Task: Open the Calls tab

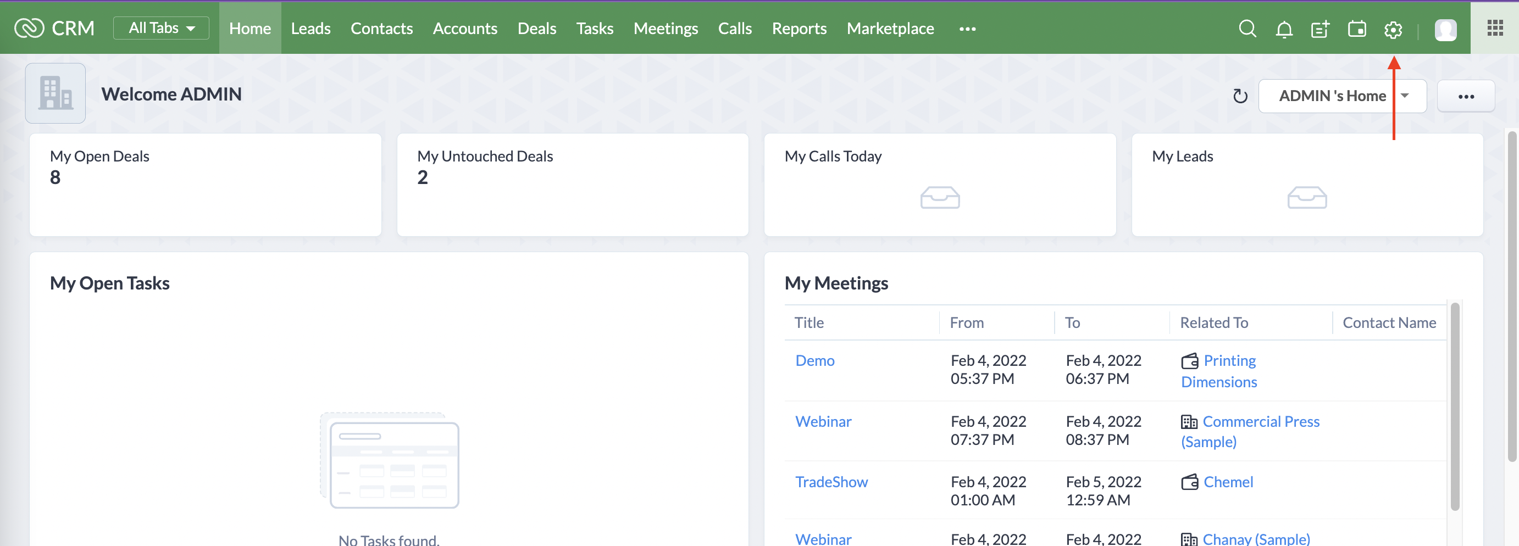Action: 735,27
